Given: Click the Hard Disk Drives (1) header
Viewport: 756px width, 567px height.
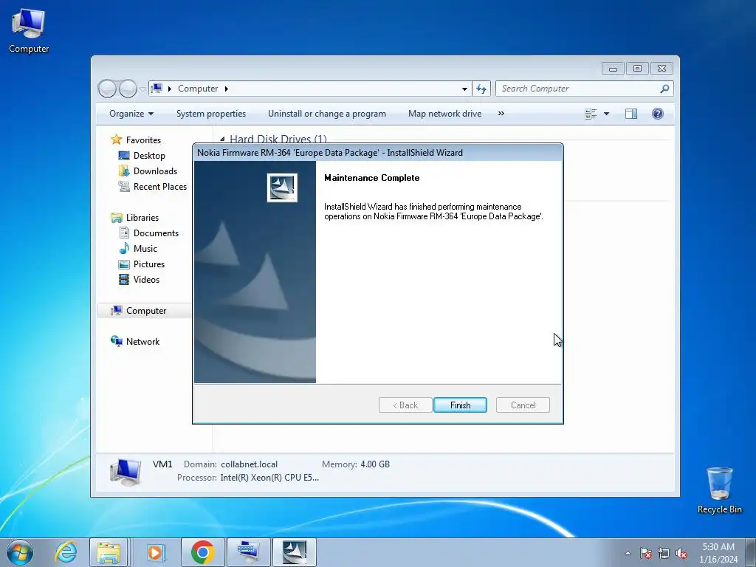Looking at the screenshot, I should [x=278, y=139].
